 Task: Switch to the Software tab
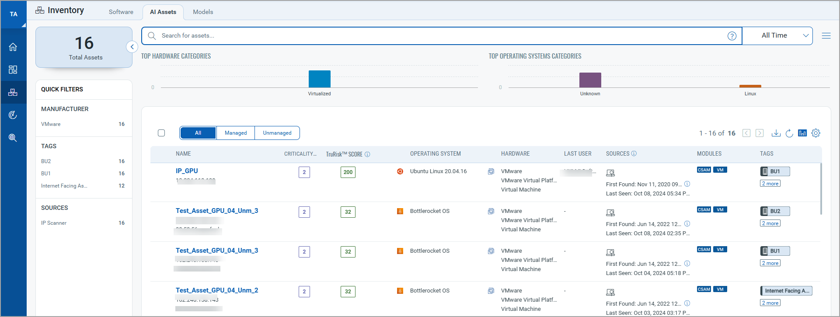coord(121,12)
